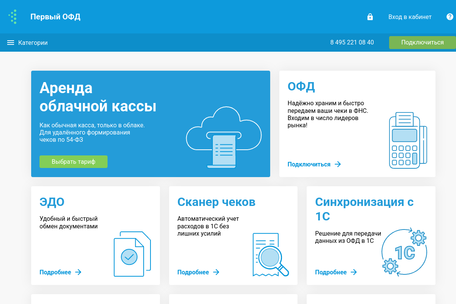Click arrow beside Подробнее in Сканер чеков card
This screenshot has height=304, width=456.
(216, 272)
